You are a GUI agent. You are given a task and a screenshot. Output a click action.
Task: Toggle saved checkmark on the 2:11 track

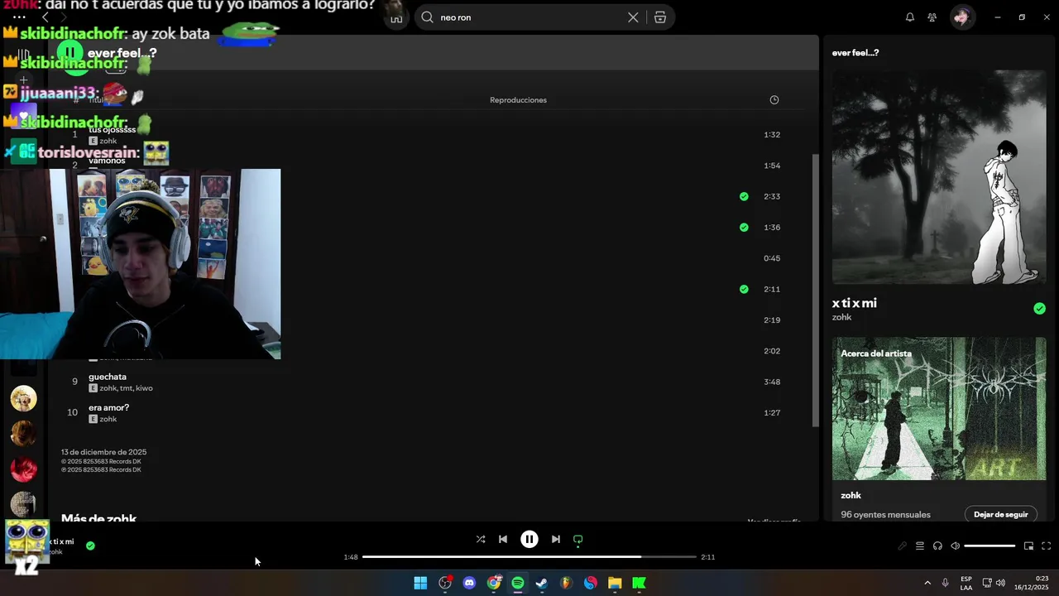[x=744, y=289]
